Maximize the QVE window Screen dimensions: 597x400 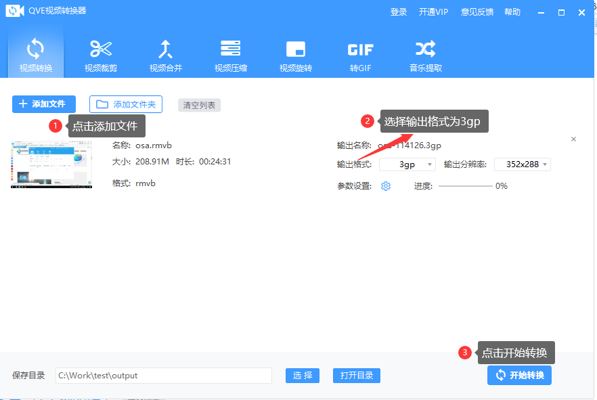[561, 13]
